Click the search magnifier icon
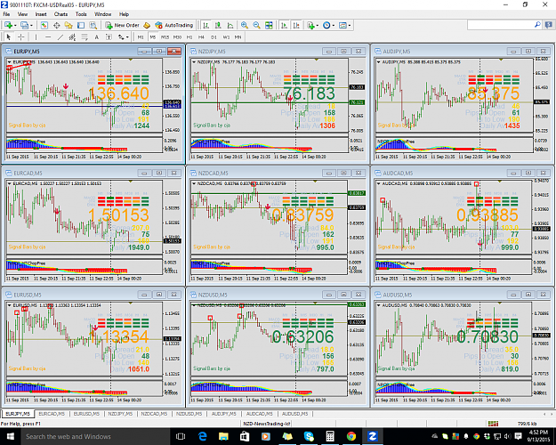 pyautogui.click(x=537, y=25)
